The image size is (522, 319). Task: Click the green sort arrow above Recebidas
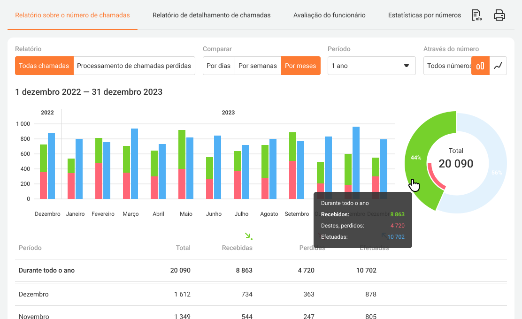(x=249, y=236)
